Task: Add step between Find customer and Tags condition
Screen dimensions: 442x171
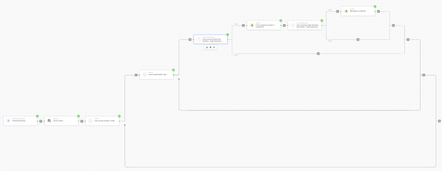Action: tap(284, 25)
